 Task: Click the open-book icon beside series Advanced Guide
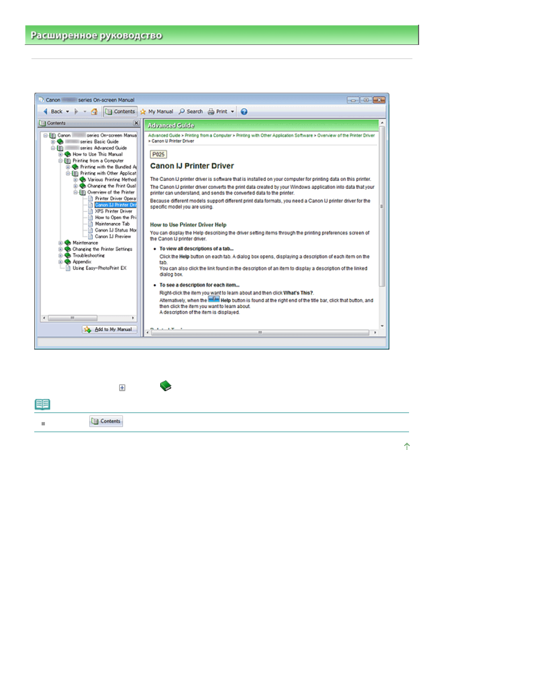(60, 148)
